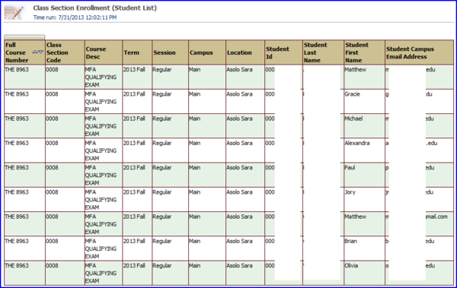Select the first name cell Gracie
Screen dimensions: 457x288
364,102
